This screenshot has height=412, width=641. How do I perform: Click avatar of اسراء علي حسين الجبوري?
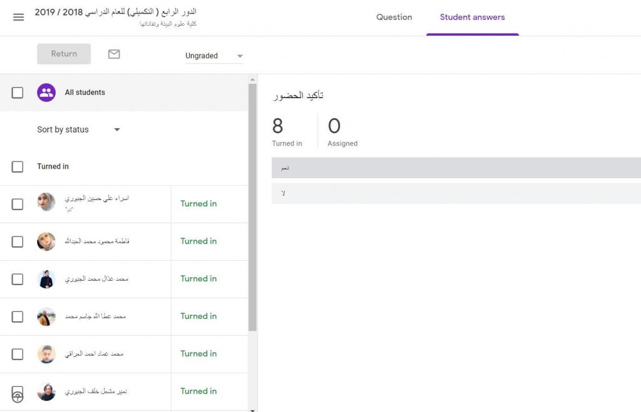pos(46,202)
